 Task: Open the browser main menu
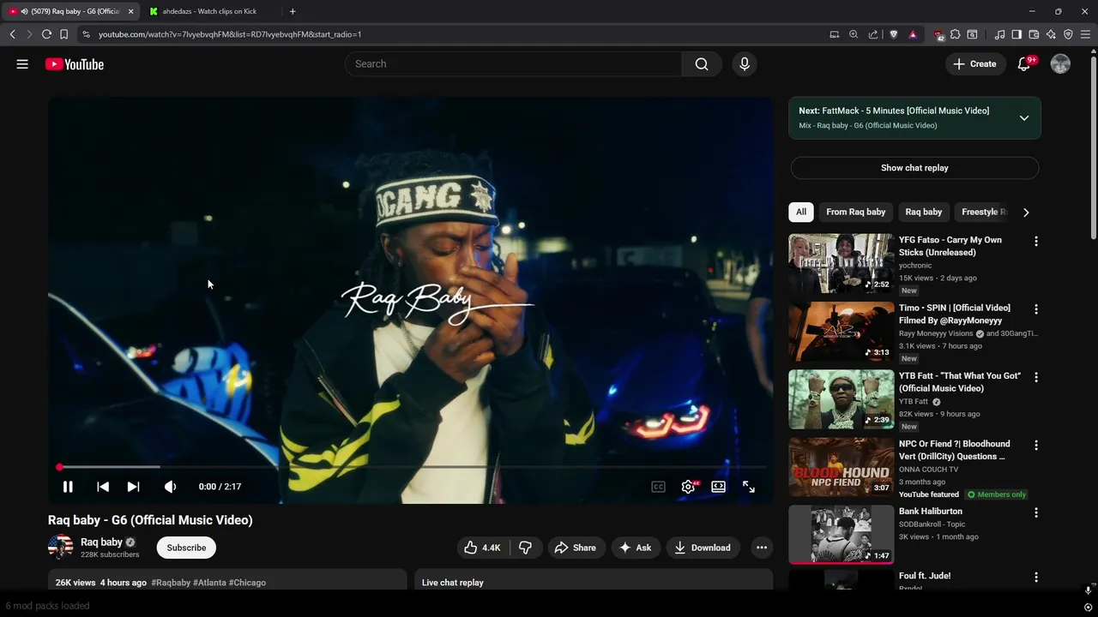click(x=1085, y=34)
